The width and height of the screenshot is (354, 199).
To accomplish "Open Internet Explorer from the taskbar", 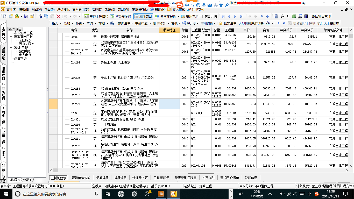I will tap(134, 194).
